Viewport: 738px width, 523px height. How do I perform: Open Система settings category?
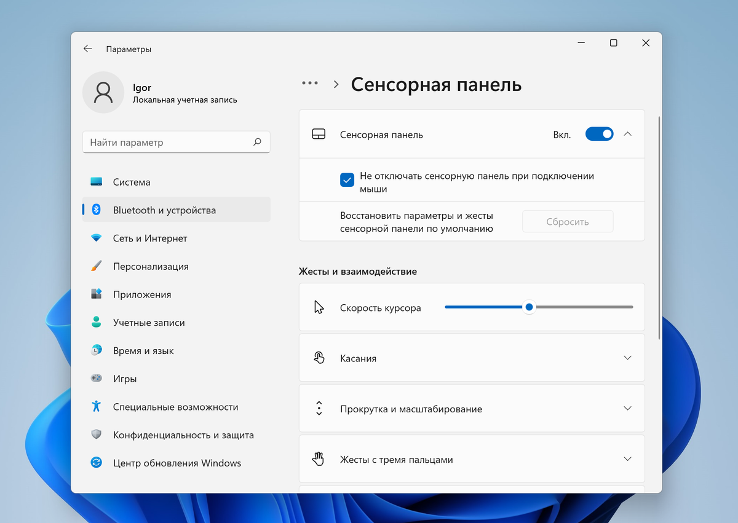tap(177, 182)
